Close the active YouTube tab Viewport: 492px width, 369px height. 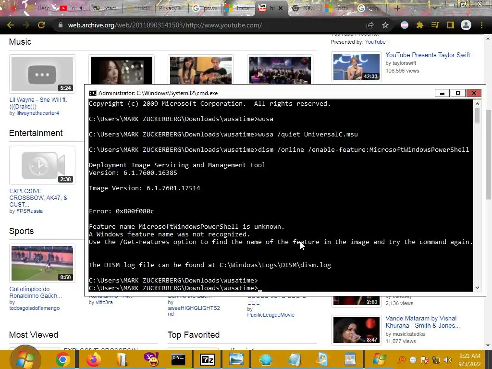pos(281,8)
